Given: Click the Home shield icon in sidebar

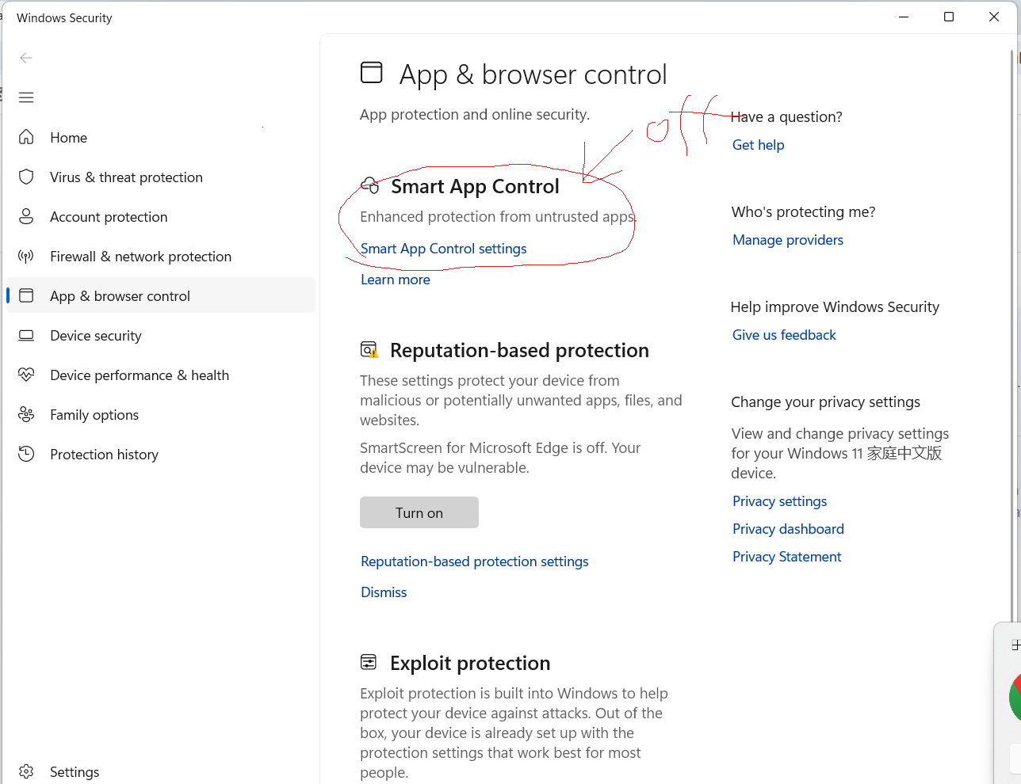Looking at the screenshot, I should tap(26, 138).
